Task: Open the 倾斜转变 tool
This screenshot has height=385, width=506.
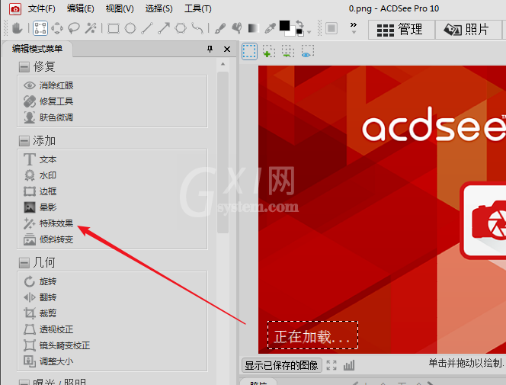Action: (x=48, y=239)
